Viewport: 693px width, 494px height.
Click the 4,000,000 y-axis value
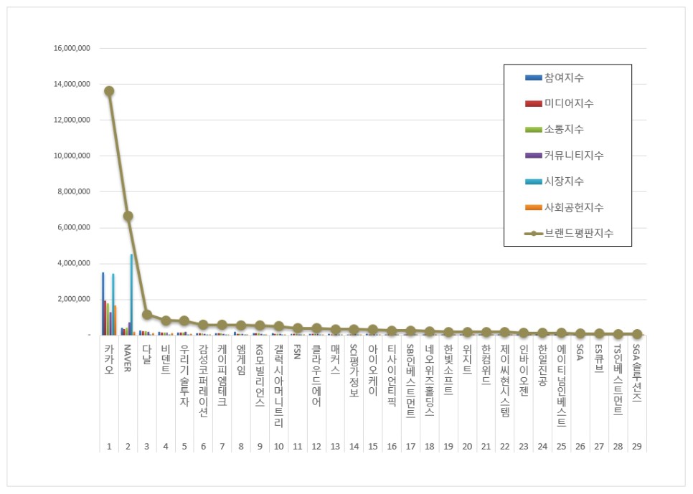coord(74,263)
